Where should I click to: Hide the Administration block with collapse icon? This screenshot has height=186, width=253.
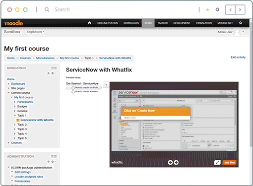click(52, 156)
